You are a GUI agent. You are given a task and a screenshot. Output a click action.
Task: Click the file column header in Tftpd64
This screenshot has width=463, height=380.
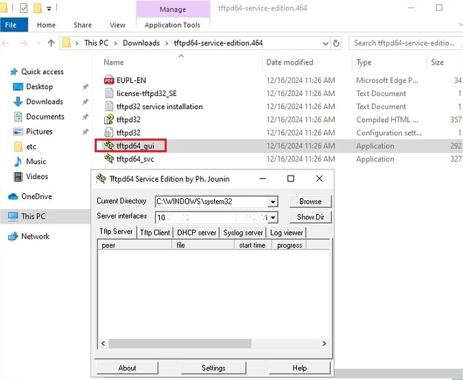point(204,245)
